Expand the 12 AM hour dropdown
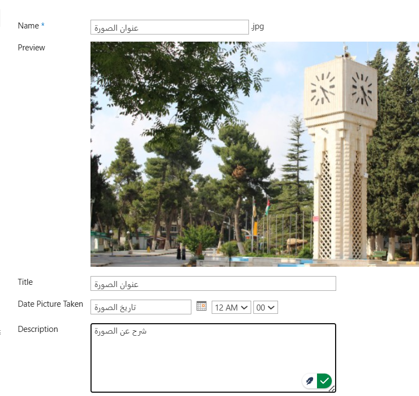Image resolution: width=419 pixels, height=396 pixels. pyautogui.click(x=231, y=307)
